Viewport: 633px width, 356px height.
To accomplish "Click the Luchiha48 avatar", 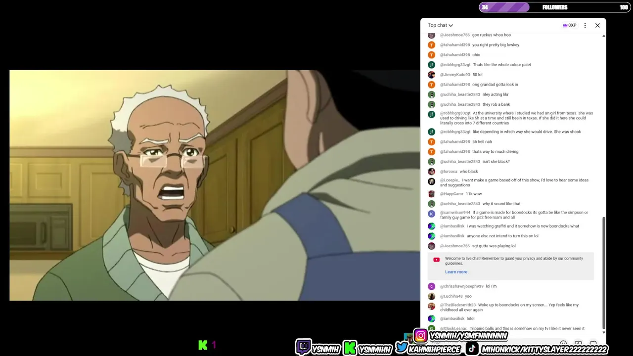I will point(431,296).
